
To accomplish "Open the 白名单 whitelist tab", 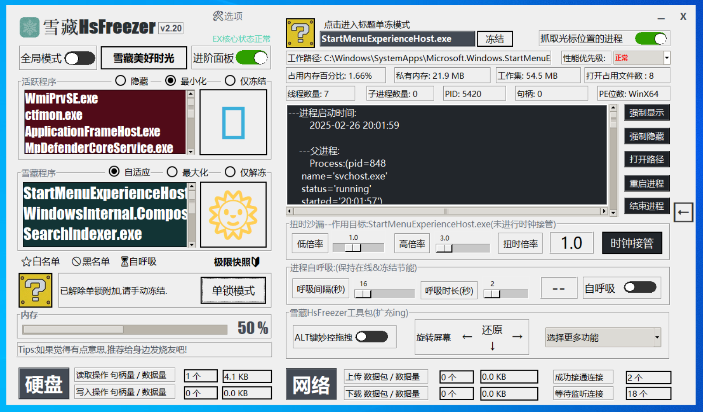I will (41, 262).
